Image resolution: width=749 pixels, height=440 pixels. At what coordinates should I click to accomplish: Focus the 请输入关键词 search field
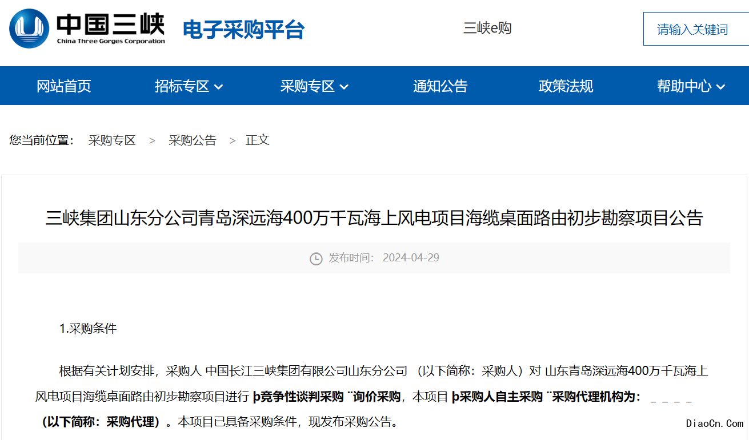pyautogui.click(x=696, y=29)
